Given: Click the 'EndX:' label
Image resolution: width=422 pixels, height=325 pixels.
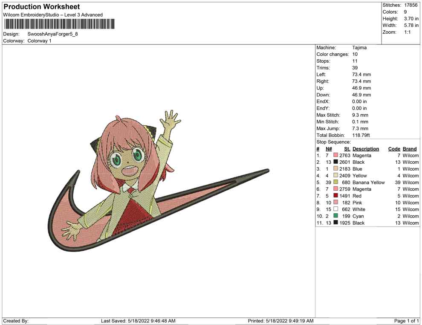Looking at the screenshot, I should point(323,102).
